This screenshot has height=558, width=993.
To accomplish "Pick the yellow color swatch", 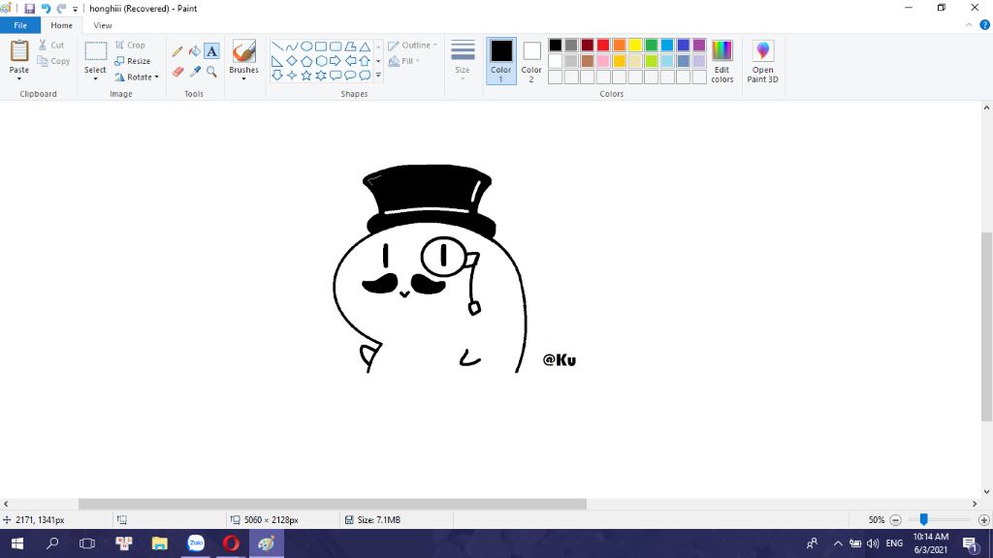I will point(635,45).
